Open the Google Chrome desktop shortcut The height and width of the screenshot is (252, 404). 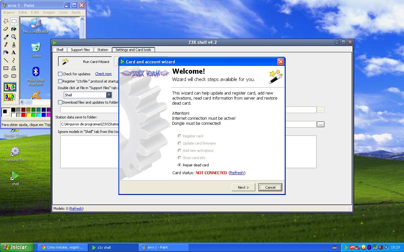pyautogui.click(x=15, y=133)
